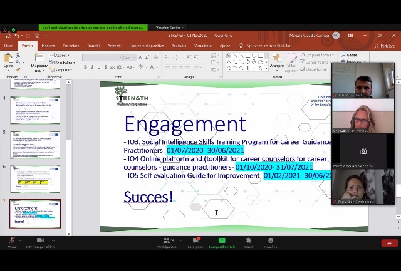Click the Gravar record icon
401x271 pixels.
coord(249,240)
